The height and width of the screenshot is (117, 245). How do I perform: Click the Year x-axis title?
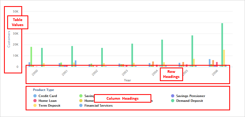(x=127, y=80)
